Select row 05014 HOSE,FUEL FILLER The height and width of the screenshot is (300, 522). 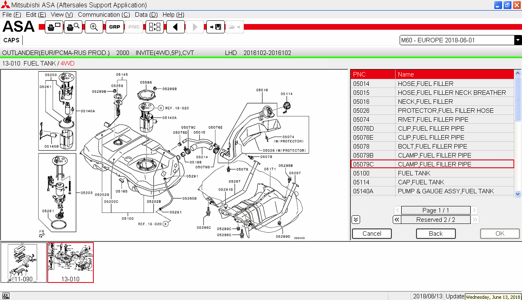pyautogui.click(x=432, y=83)
